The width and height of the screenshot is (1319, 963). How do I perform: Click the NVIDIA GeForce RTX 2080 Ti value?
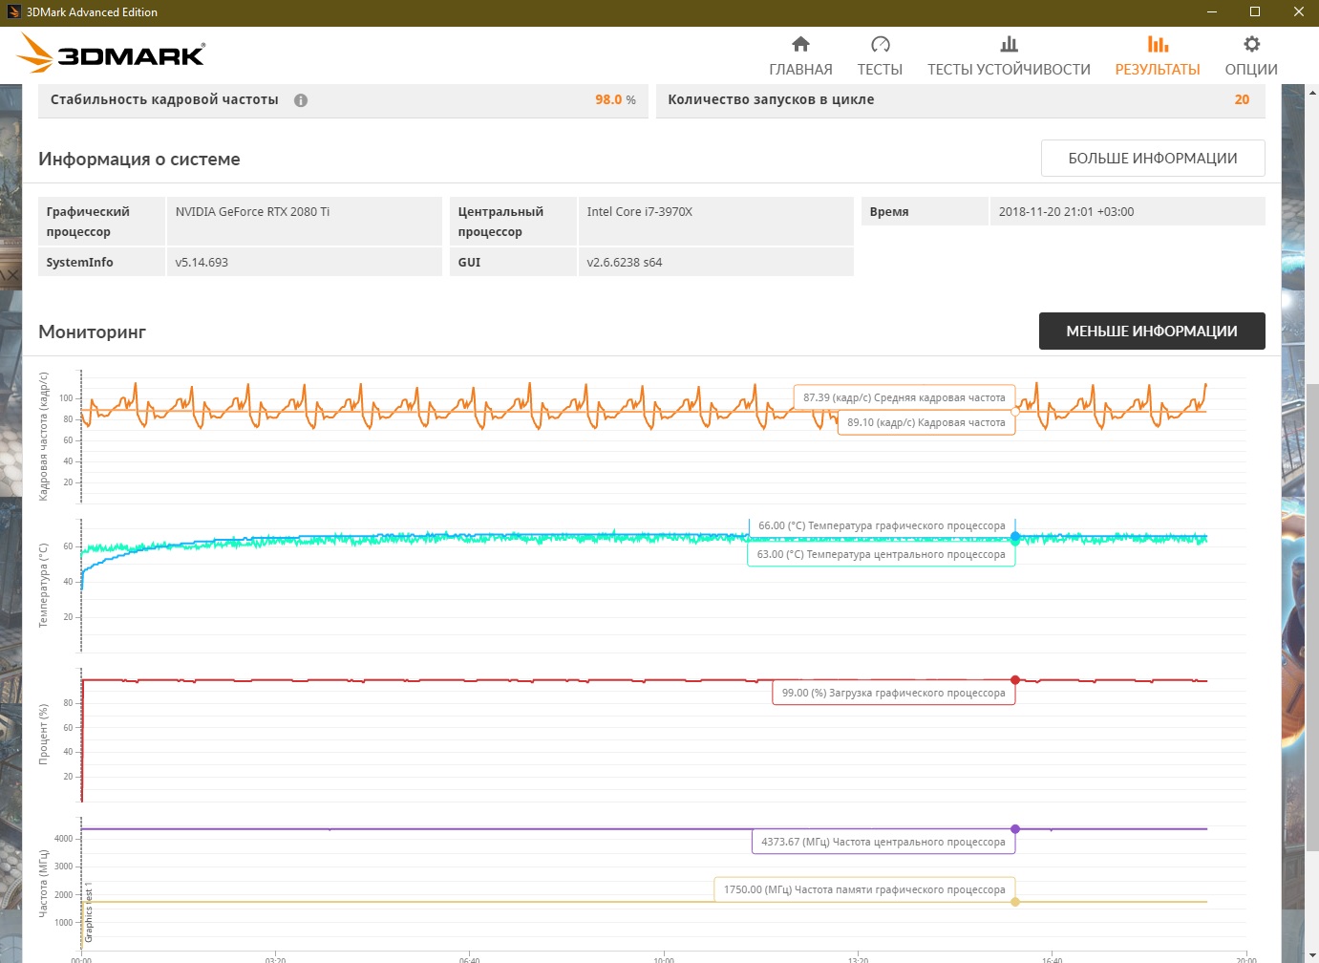pyautogui.click(x=252, y=212)
